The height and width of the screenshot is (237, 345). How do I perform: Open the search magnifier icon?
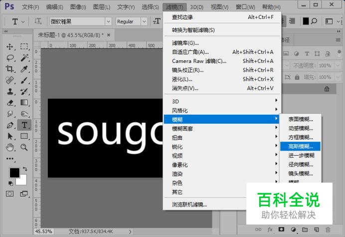pyautogui.click(x=314, y=21)
